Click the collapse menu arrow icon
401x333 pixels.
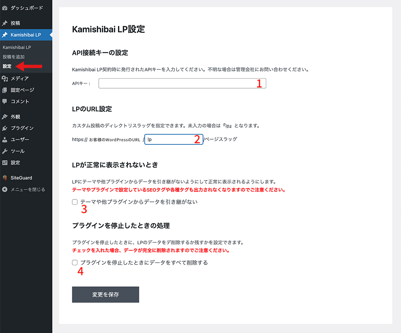[4, 189]
